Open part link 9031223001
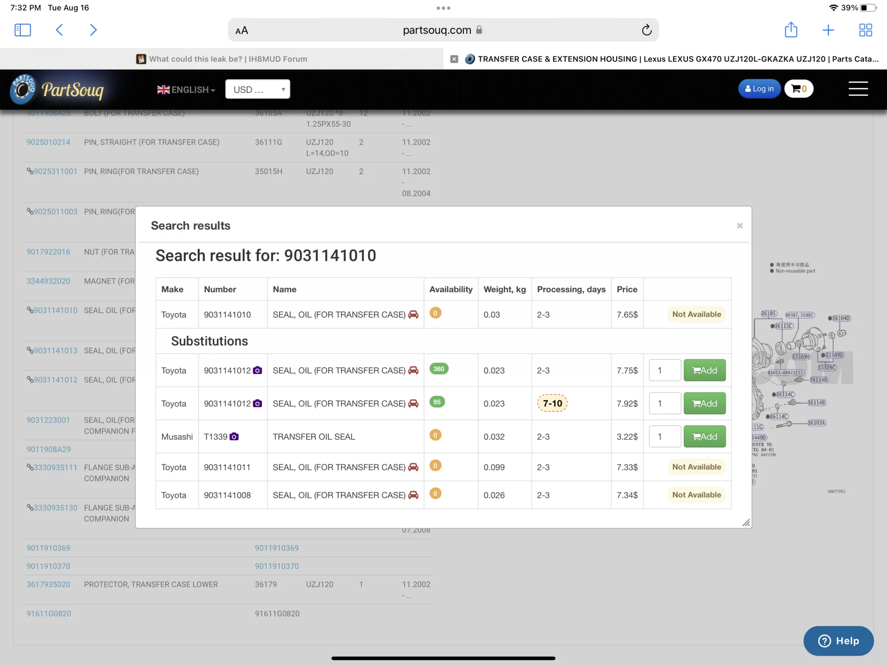This screenshot has height=665, width=887. pos(48,420)
